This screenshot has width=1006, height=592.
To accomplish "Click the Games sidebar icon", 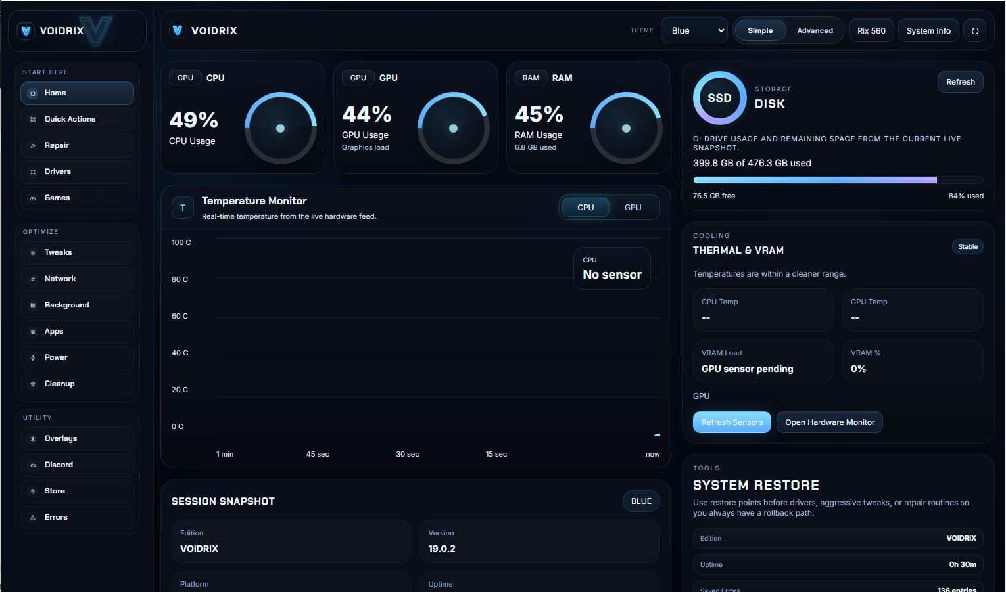I will pyautogui.click(x=33, y=198).
